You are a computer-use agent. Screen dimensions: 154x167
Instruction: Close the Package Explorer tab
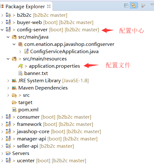(49, 7)
